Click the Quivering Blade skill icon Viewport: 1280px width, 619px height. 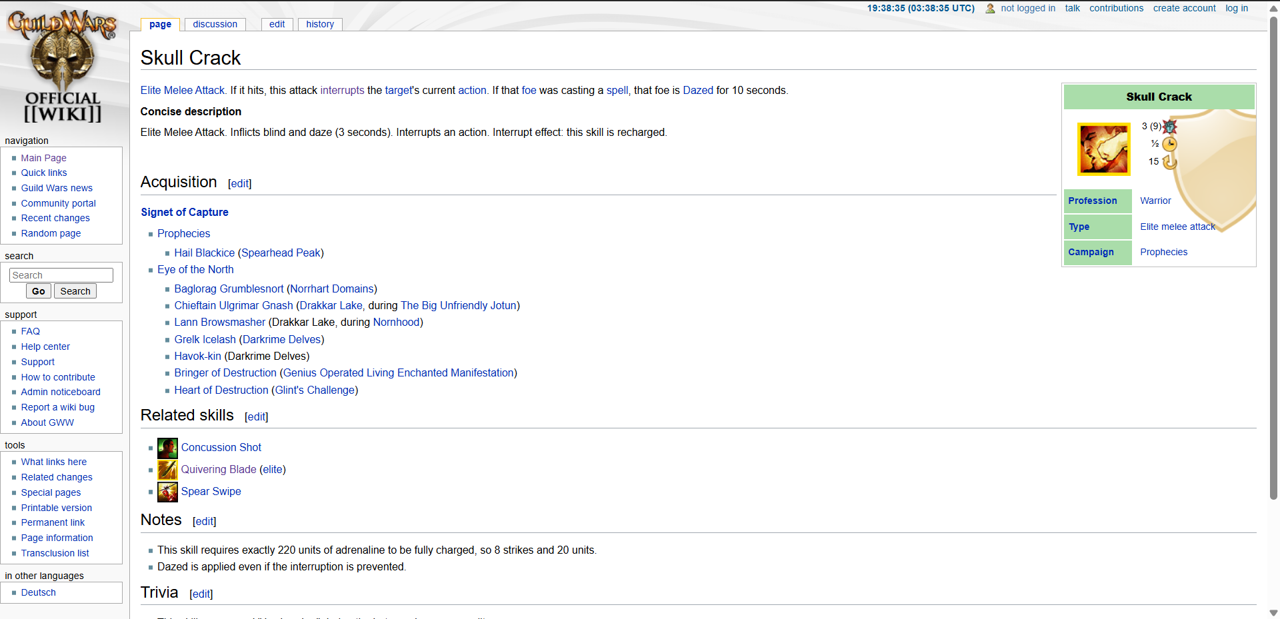pyautogui.click(x=167, y=470)
